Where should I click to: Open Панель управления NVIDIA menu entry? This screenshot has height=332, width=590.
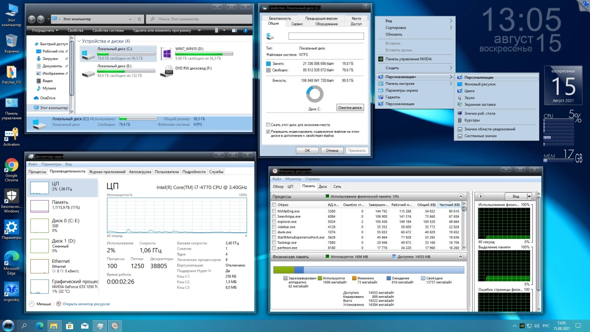pos(415,59)
